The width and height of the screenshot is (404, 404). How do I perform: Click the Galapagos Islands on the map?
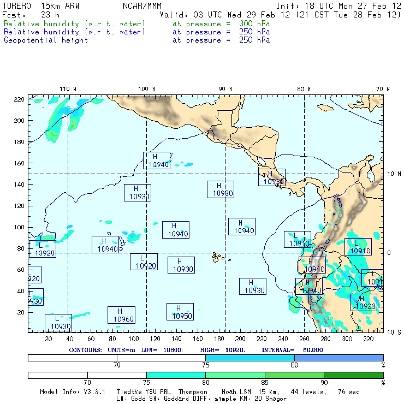click(218, 256)
